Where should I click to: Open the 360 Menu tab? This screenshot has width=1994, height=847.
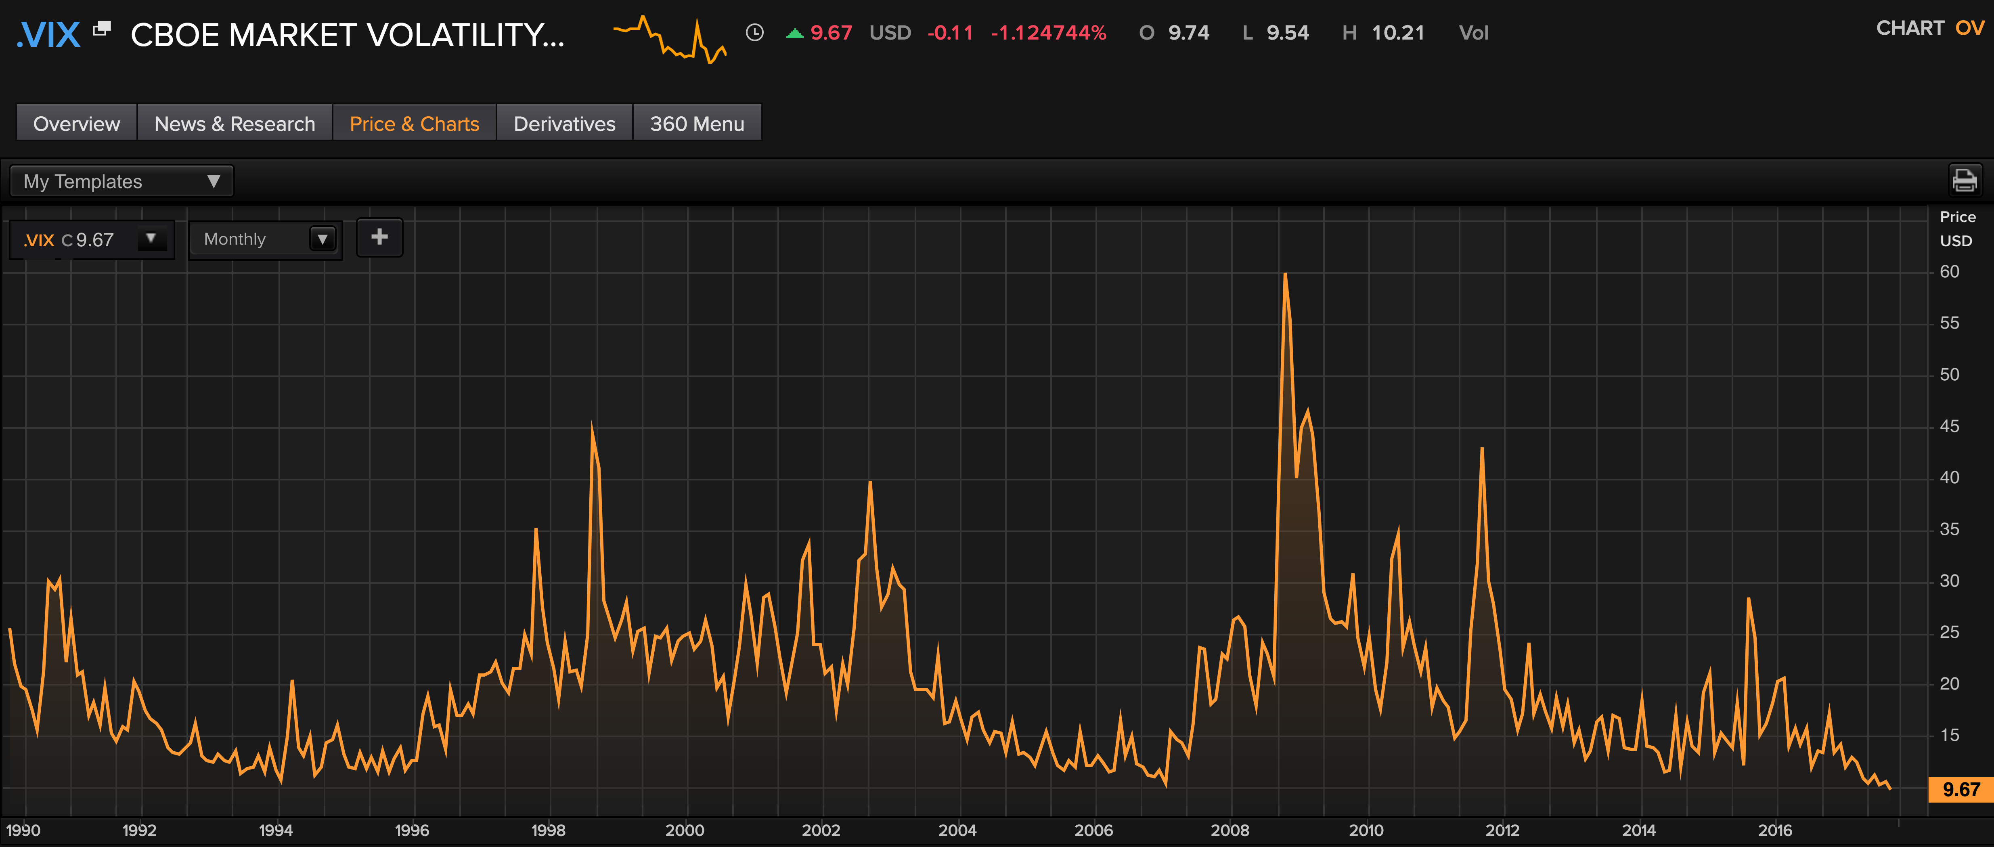[697, 124]
